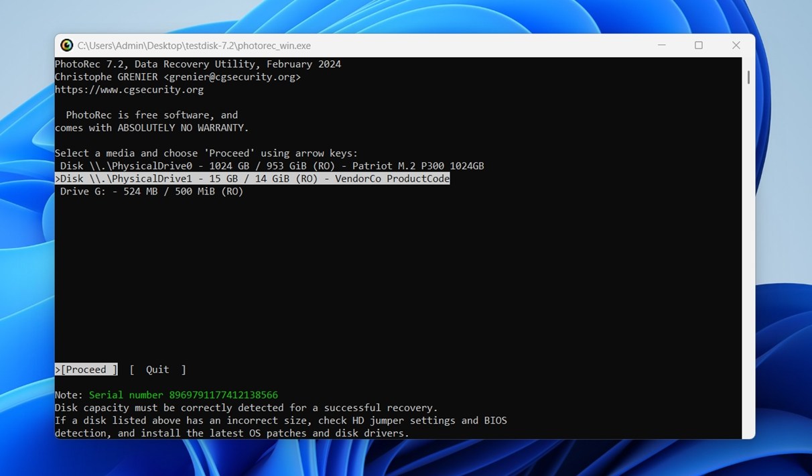
Task: Close the PhotoRec console window
Action: pyautogui.click(x=736, y=46)
